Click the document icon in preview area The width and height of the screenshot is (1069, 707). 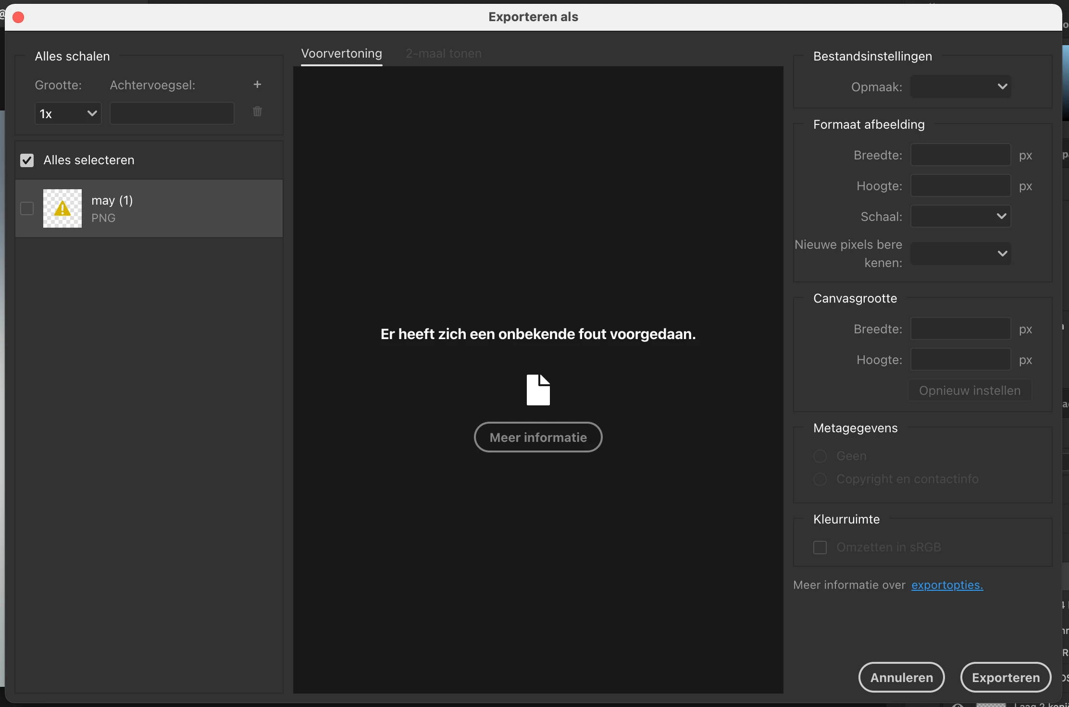pyautogui.click(x=538, y=390)
